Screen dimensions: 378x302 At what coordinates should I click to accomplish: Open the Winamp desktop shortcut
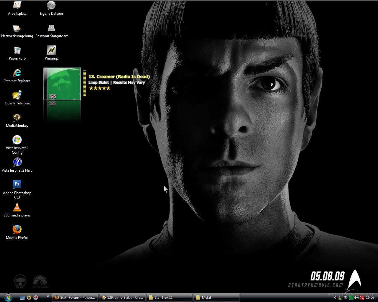pyautogui.click(x=51, y=50)
